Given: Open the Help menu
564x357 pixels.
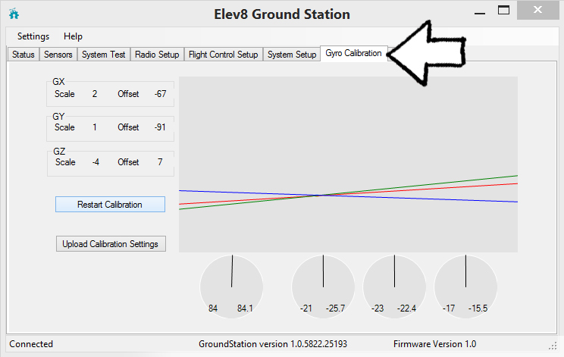Looking at the screenshot, I should (74, 36).
